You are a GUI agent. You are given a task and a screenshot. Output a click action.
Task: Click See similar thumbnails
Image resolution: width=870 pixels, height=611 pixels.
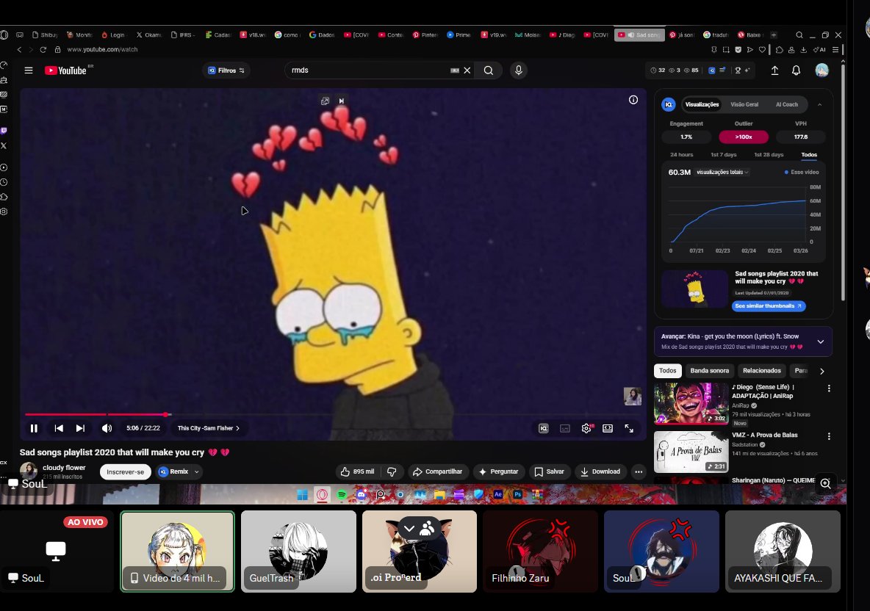pos(769,306)
